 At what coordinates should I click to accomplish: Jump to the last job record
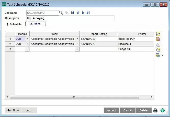pyautogui.click(x=88, y=12)
